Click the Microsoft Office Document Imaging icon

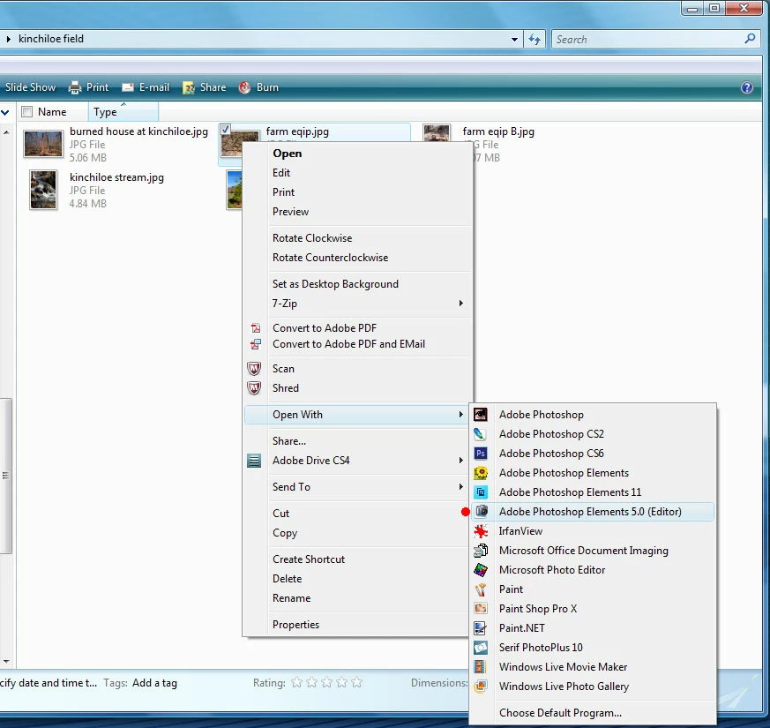pos(481,550)
